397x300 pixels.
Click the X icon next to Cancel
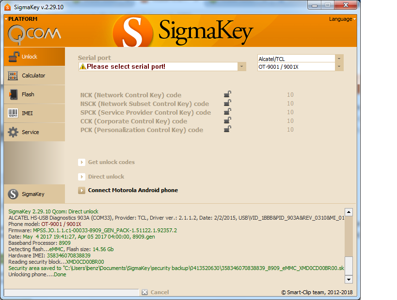tap(144, 292)
